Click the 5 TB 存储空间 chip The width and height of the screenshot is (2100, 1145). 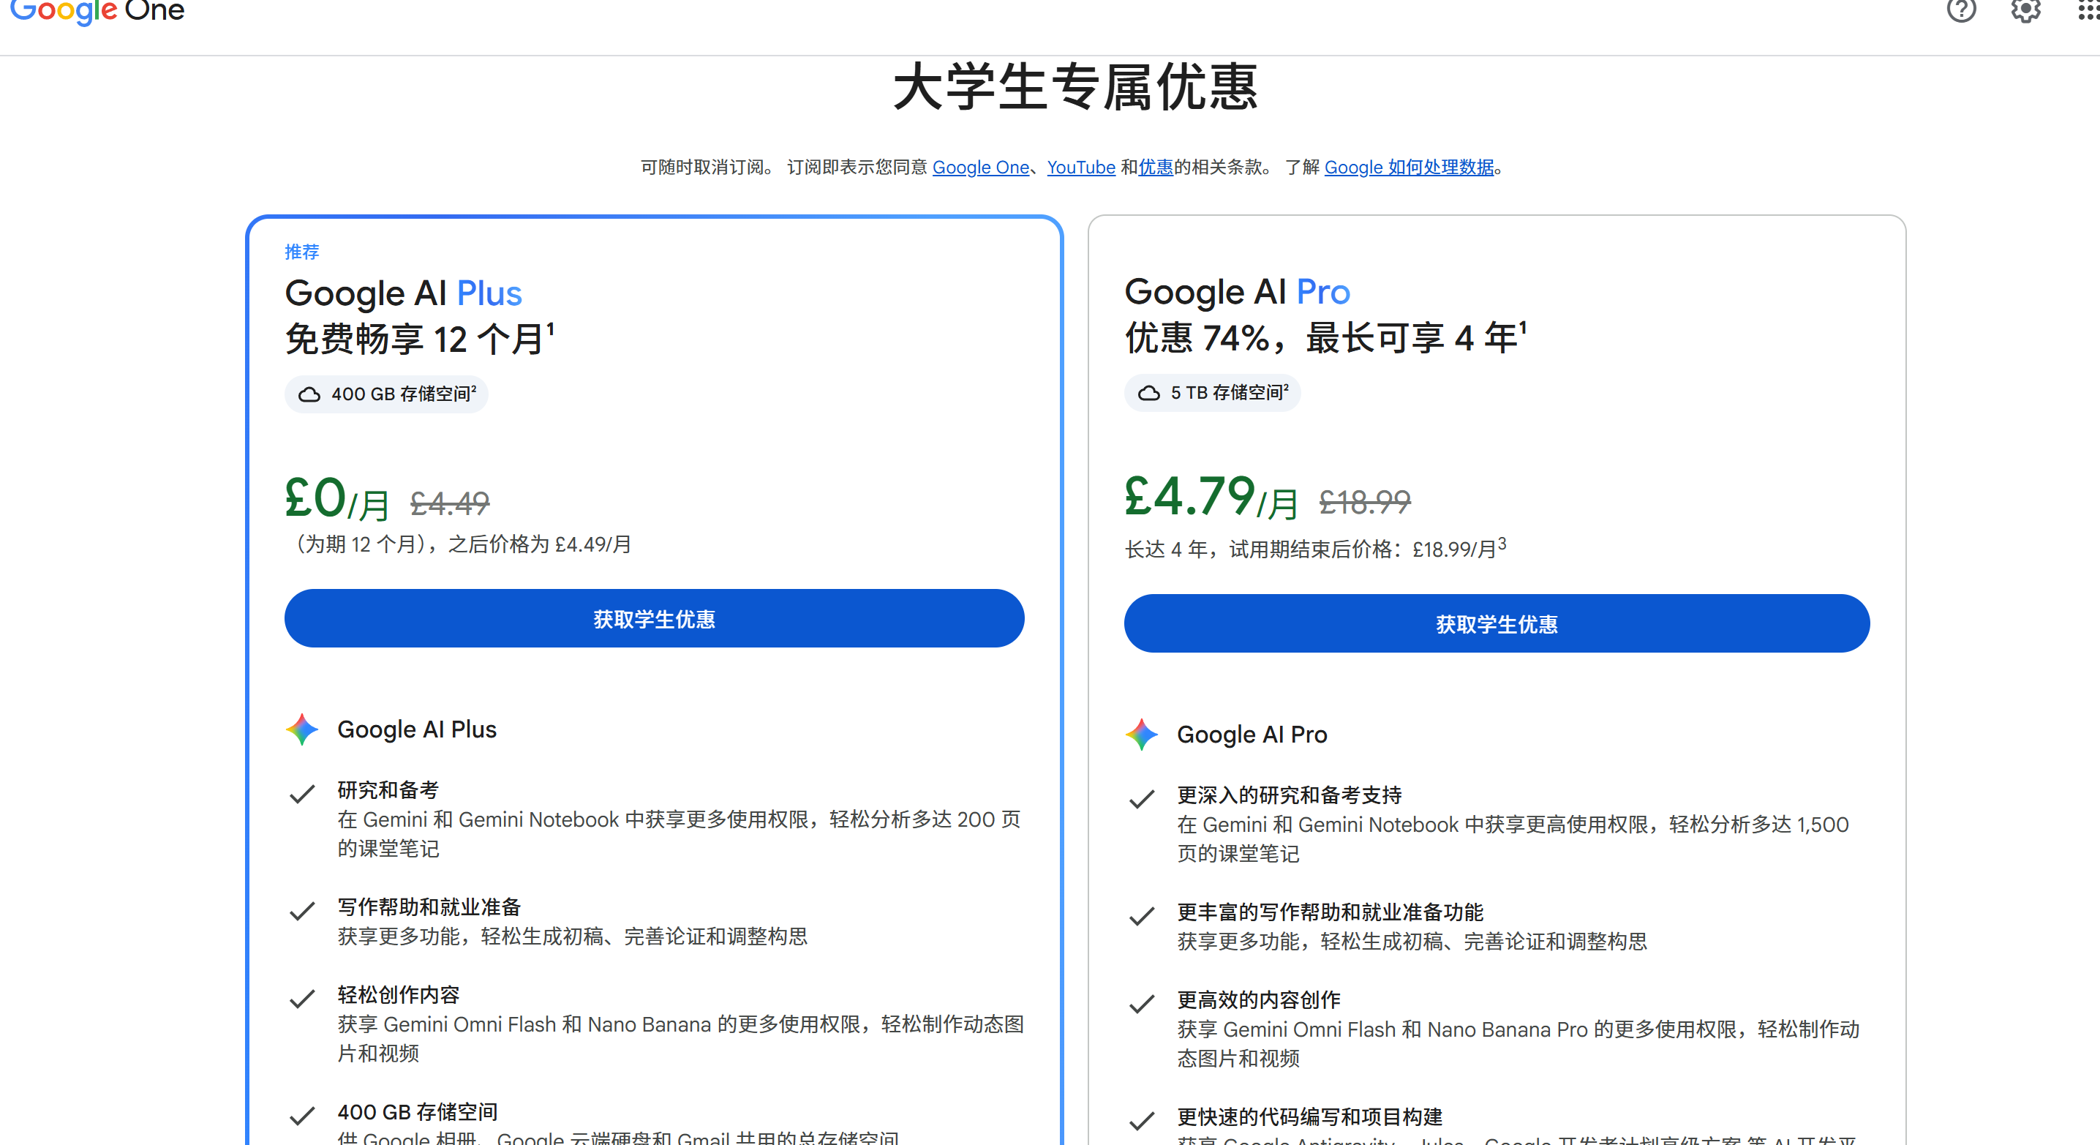1212,393
